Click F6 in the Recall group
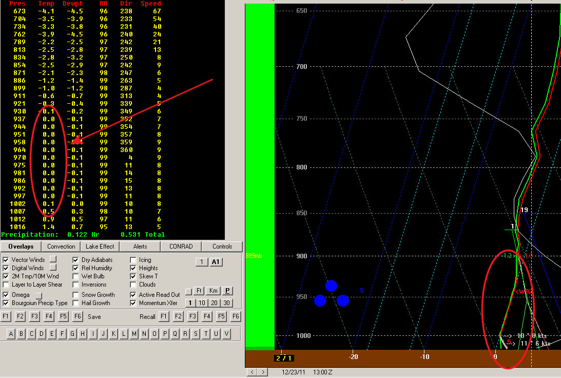561x378 pixels. click(236, 316)
